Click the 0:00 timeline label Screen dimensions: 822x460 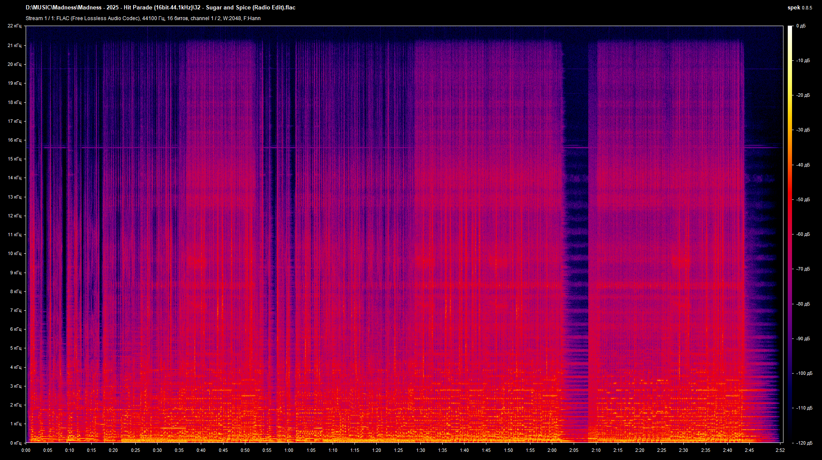pos(25,450)
